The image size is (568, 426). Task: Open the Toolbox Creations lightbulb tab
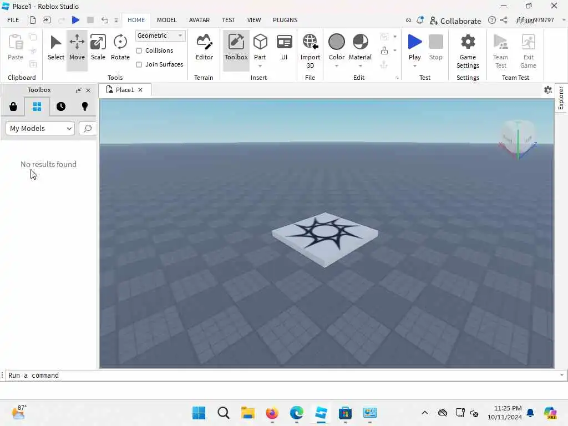coord(85,106)
